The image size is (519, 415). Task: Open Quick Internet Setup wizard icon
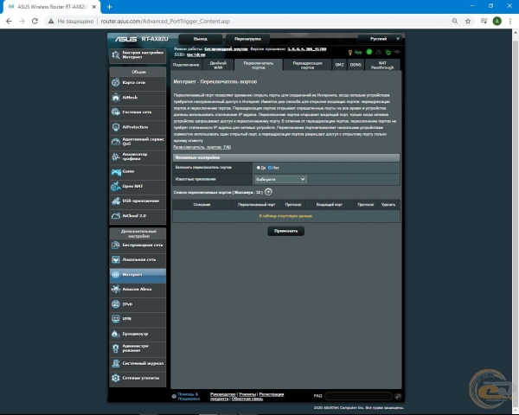[x=116, y=55]
